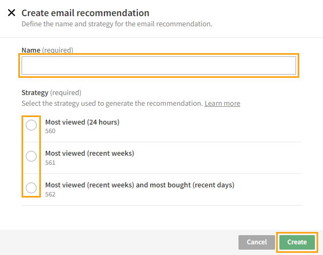Close the Create email recommendation dialog
Viewport: 323px width, 255px height.
coord(11,13)
